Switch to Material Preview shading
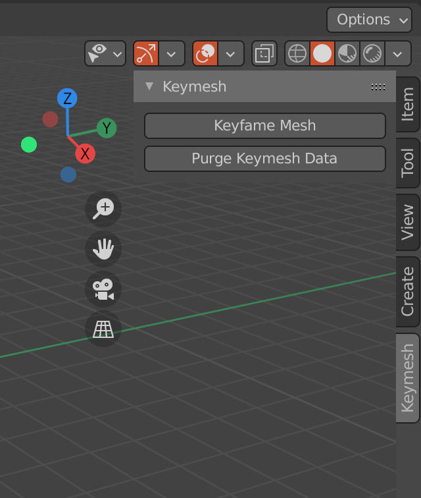 [347, 53]
